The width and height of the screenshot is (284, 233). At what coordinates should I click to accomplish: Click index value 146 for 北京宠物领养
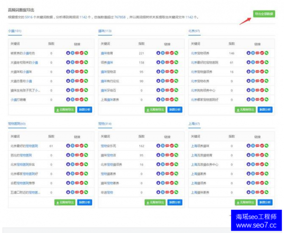pos(231,53)
